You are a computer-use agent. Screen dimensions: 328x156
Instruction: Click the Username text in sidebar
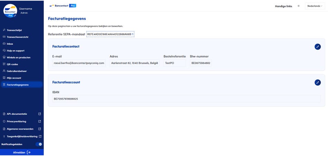[x=26, y=9]
